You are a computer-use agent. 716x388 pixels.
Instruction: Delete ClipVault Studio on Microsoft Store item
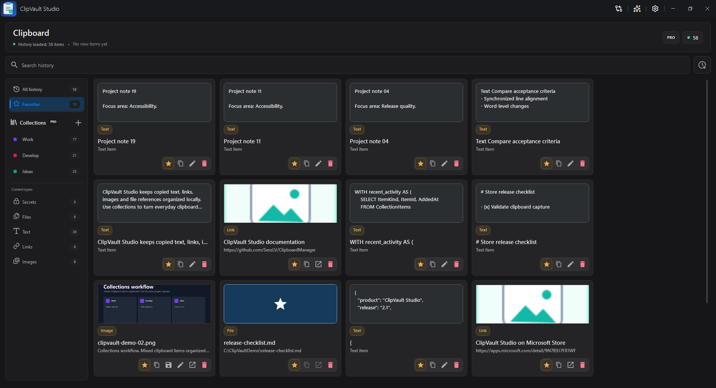click(x=582, y=365)
